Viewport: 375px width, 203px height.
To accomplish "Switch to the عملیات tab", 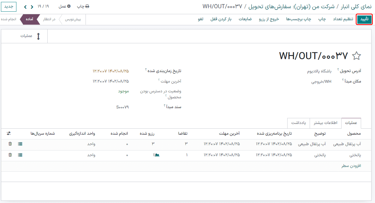I will pos(351,123).
